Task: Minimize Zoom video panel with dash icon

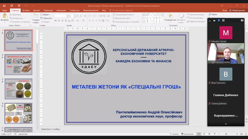Action: tap(210, 21)
